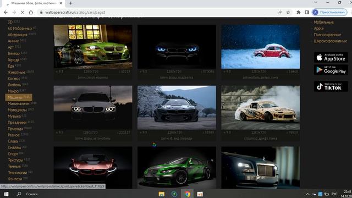The image size is (352, 198).
Task: Open the Арт category
Action: [x=11, y=47]
